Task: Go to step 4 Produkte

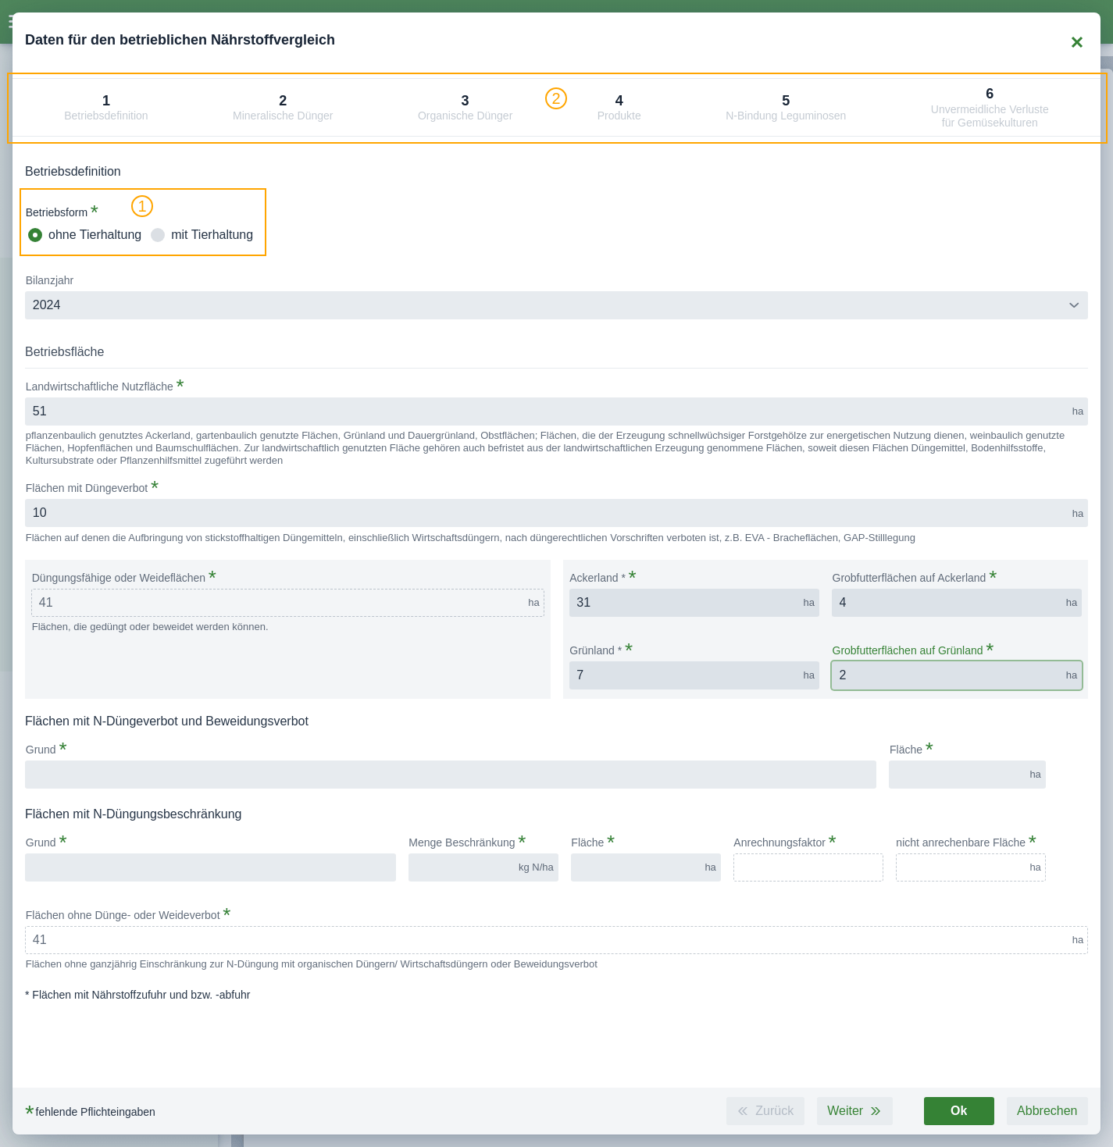Action: point(619,108)
